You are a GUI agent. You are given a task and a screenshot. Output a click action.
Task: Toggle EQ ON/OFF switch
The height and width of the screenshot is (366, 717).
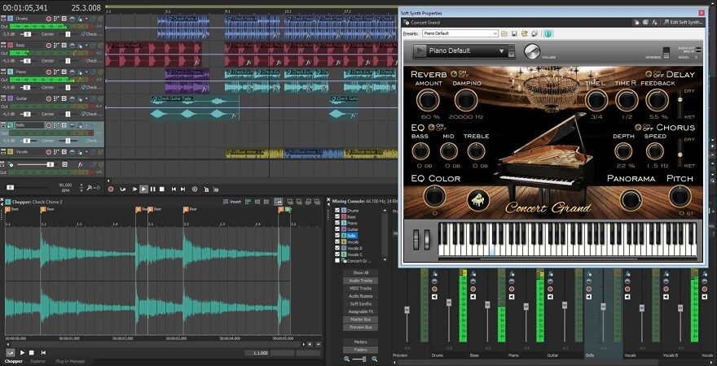click(x=431, y=127)
